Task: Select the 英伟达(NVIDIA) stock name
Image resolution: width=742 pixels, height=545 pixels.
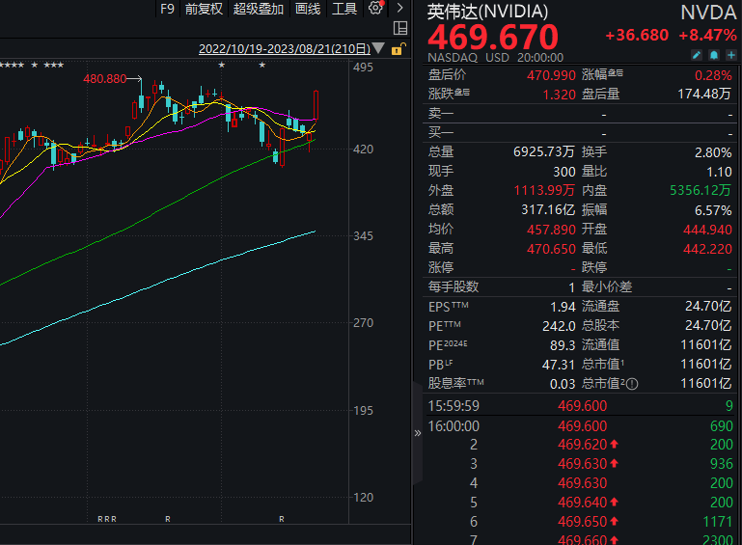Action: pos(488,12)
